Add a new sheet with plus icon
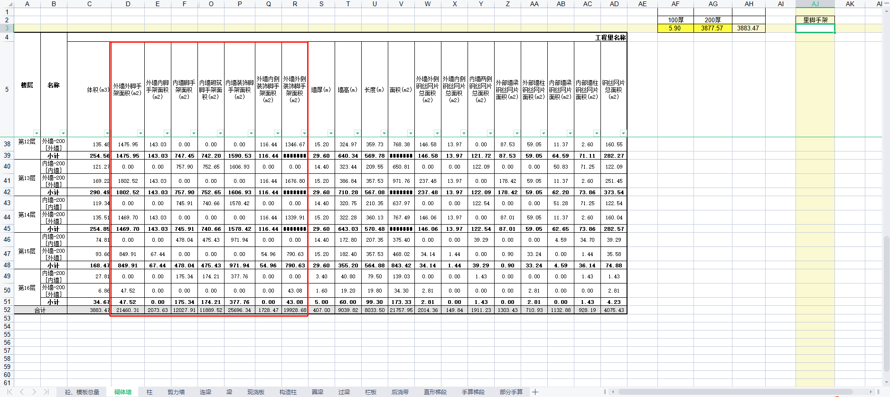890x397 pixels. pos(535,392)
